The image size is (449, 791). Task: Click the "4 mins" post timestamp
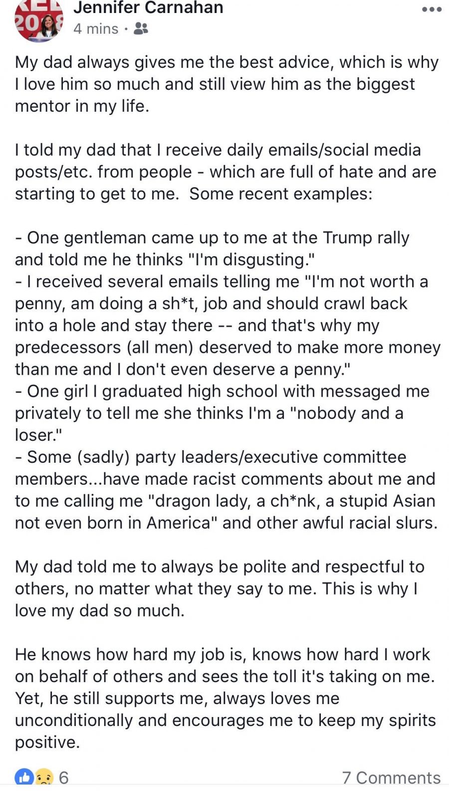[x=96, y=28]
